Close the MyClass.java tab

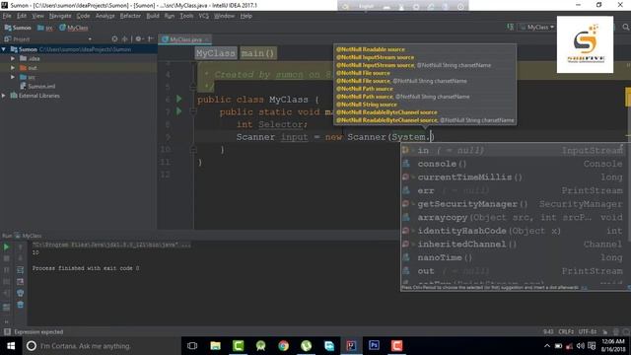(207, 39)
